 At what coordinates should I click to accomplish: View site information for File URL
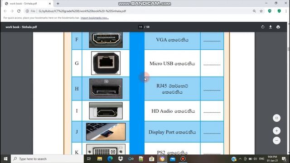tap(27, 11)
